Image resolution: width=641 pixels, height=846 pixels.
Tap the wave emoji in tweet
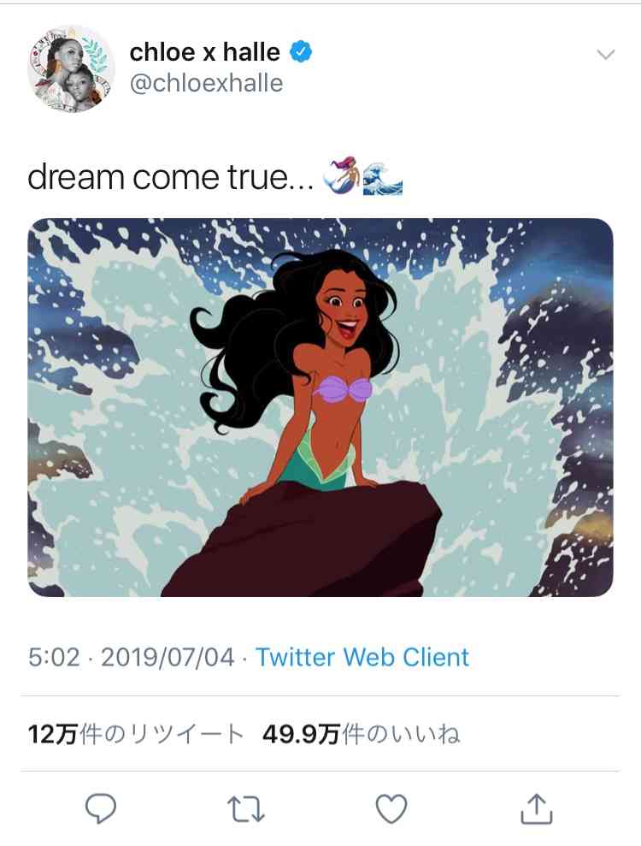click(x=382, y=179)
